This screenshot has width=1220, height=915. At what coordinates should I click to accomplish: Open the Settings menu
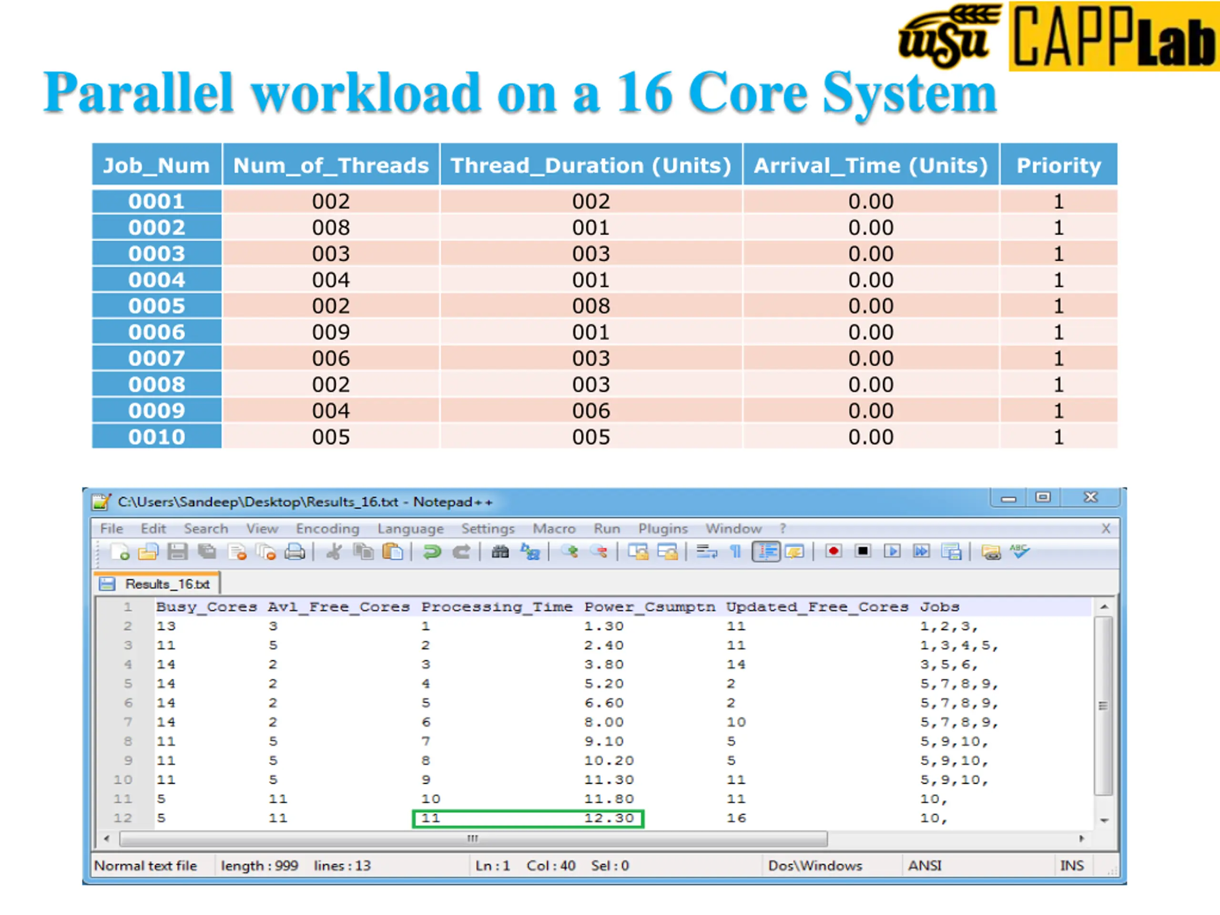tap(488, 529)
